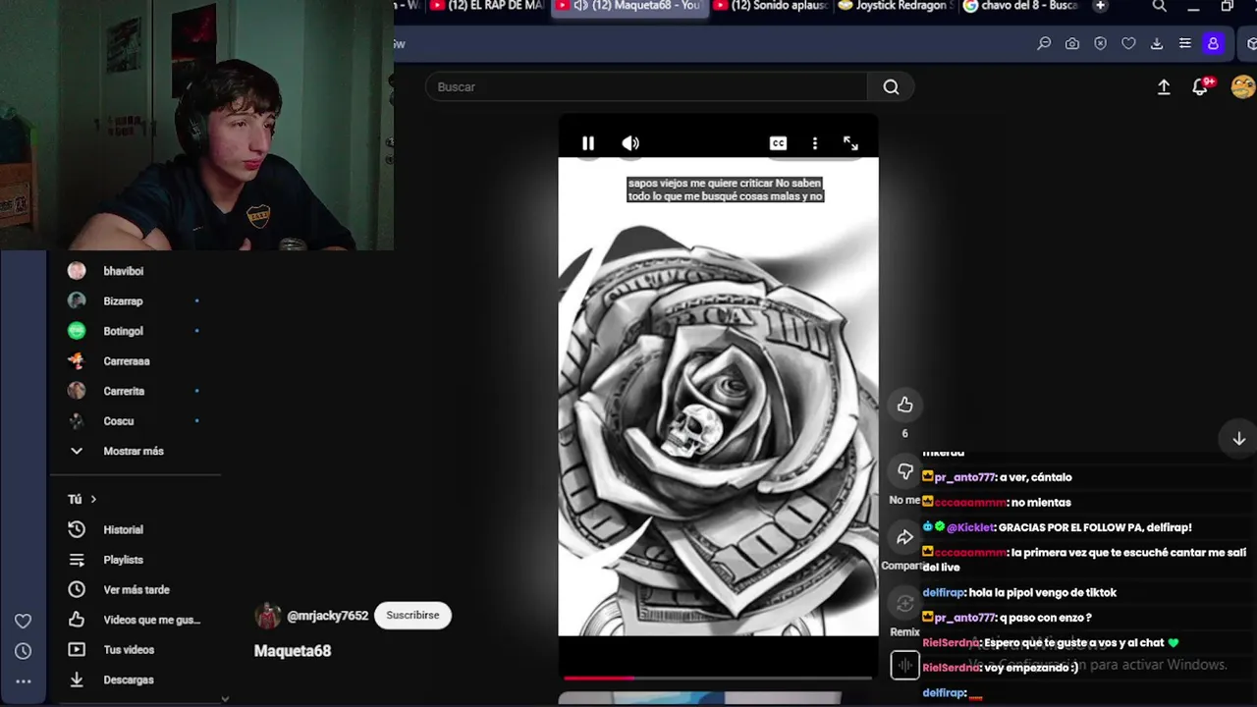Open the browser sidebar three-dots menu

pyautogui.click(x=24, y=680)
